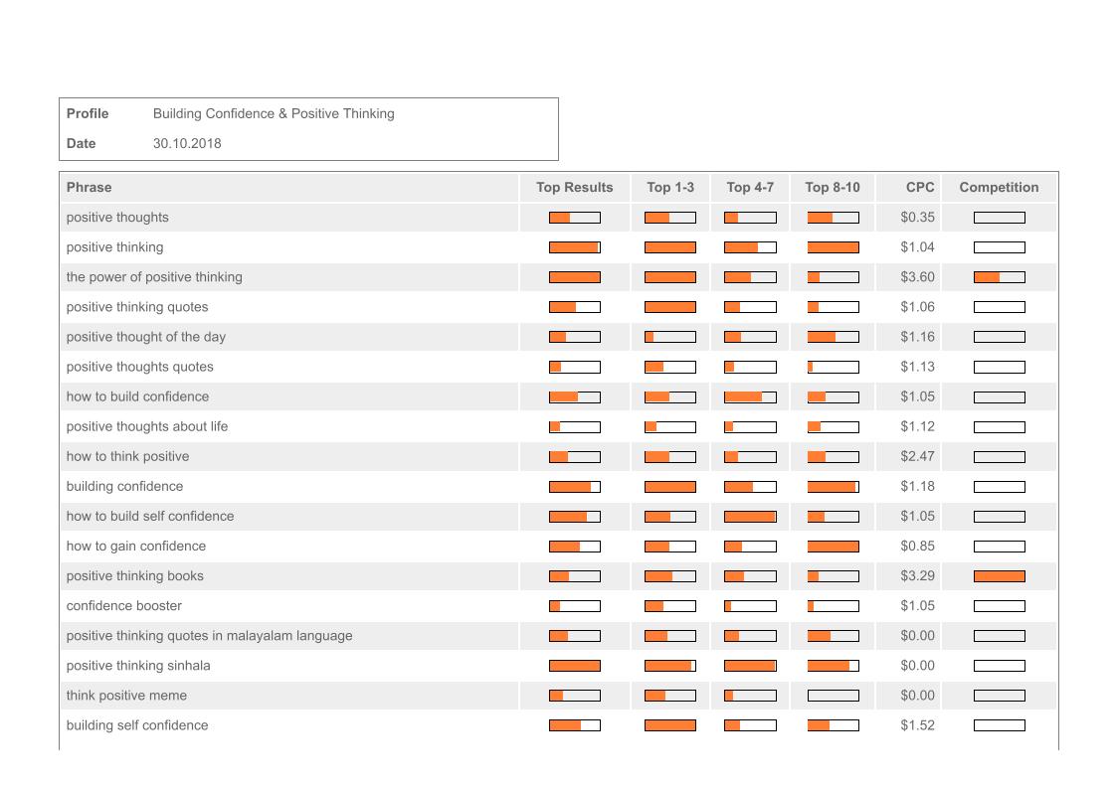Click Competition bar for positive thinking books
The image size is (1116, 788).
999,576
